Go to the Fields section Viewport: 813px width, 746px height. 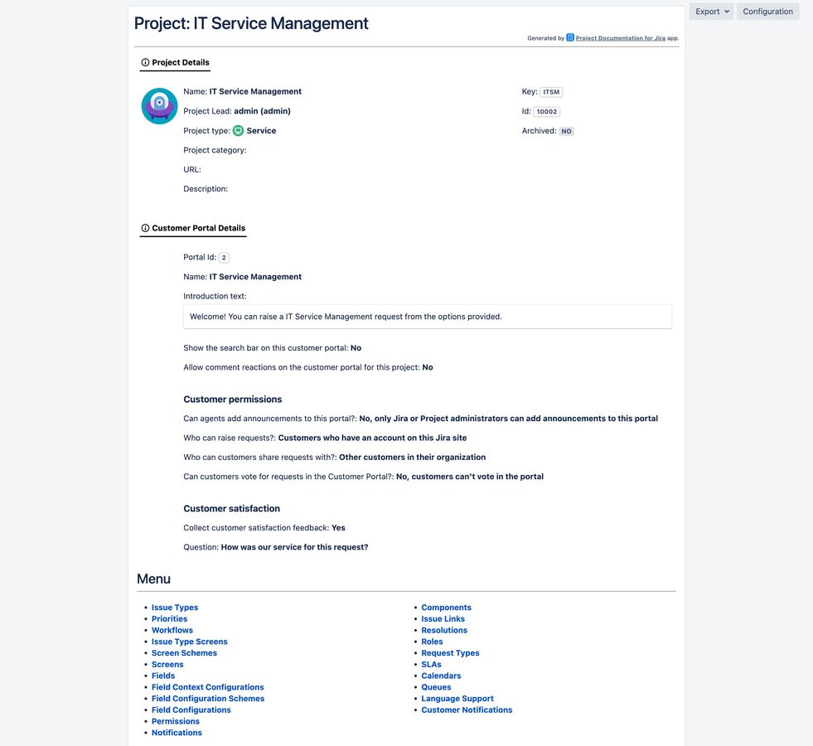point(163,676)
